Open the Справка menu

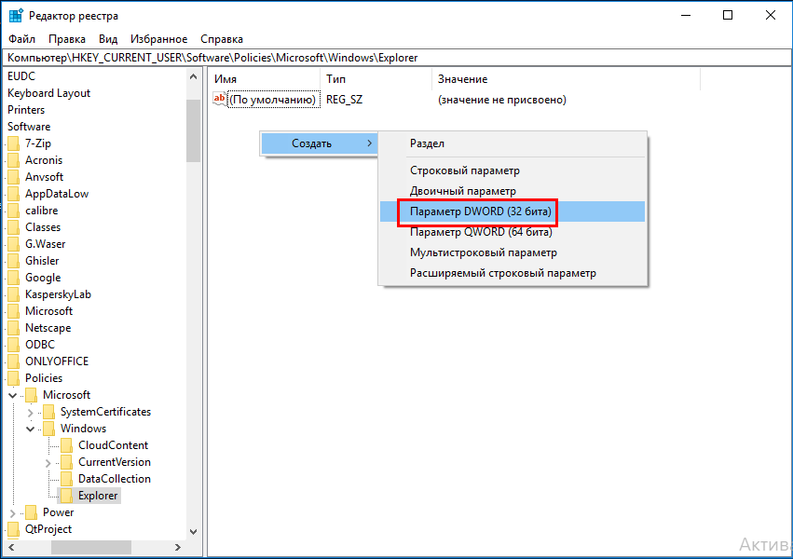(222, 39)
